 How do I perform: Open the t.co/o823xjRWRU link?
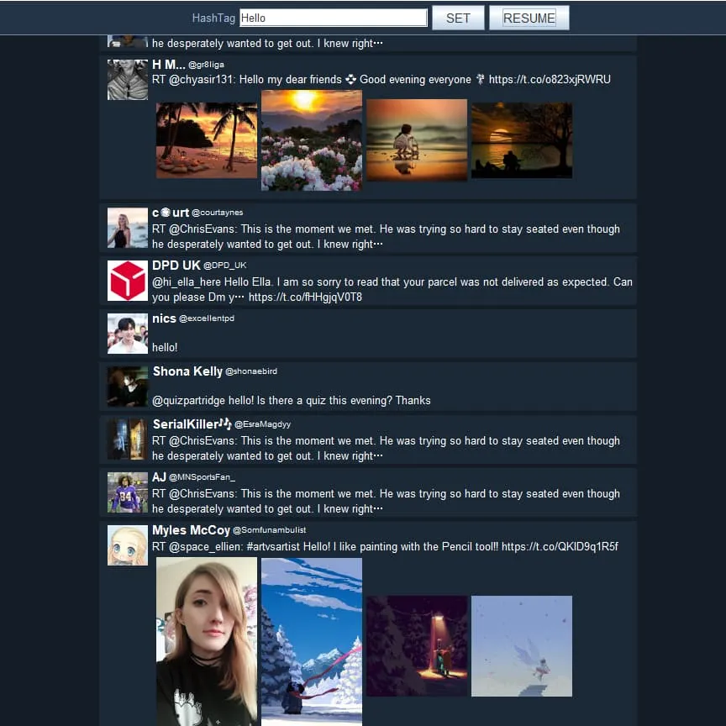[550, 80]
